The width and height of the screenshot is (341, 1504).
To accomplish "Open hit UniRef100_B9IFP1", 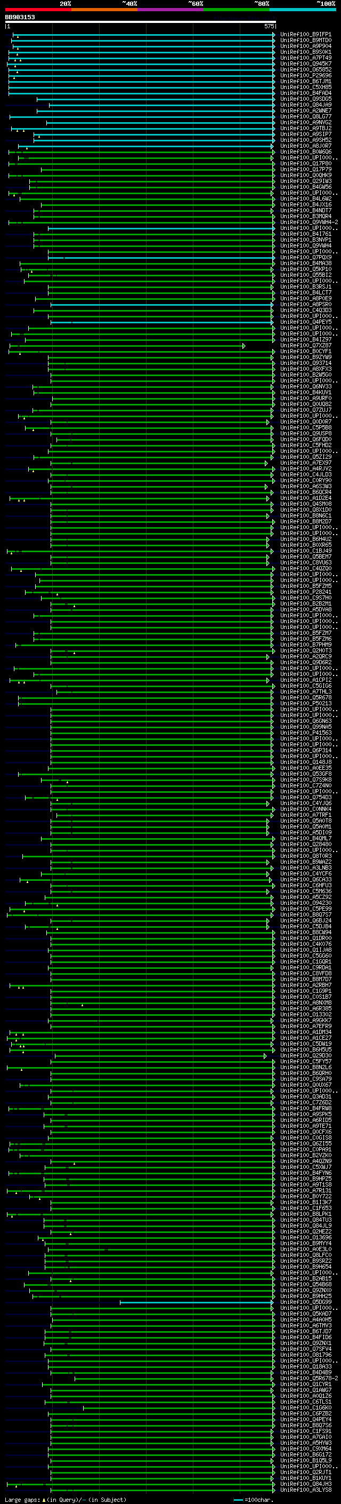I will tap(305, 35).
